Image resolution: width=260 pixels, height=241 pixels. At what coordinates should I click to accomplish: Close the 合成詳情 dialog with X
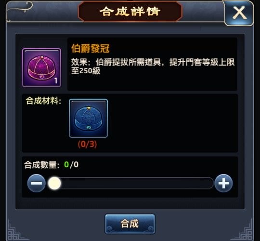click(239, 13)
